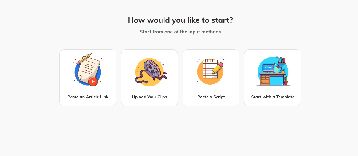
Task: Click the WORD monitor in the desk illustration
Action: 268,67
